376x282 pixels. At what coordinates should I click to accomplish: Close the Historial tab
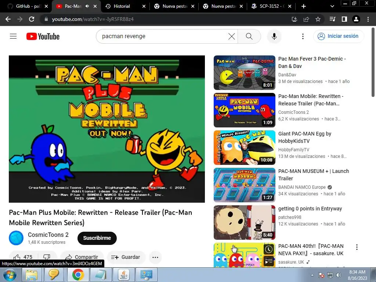(x=144, y=6)
